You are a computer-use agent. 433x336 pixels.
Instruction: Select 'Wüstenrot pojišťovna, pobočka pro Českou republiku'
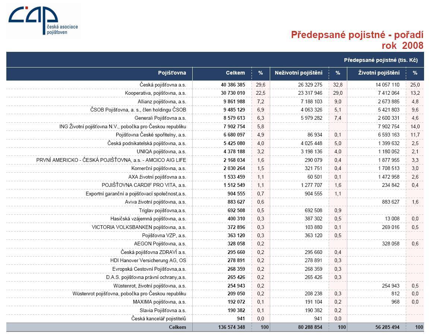[x=129, y=294]
